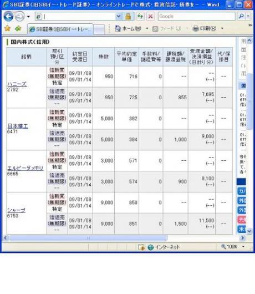Expand the zoom level dropdown arrow
The height and width of the screenshot is (294, 255).
click(243, 246)
